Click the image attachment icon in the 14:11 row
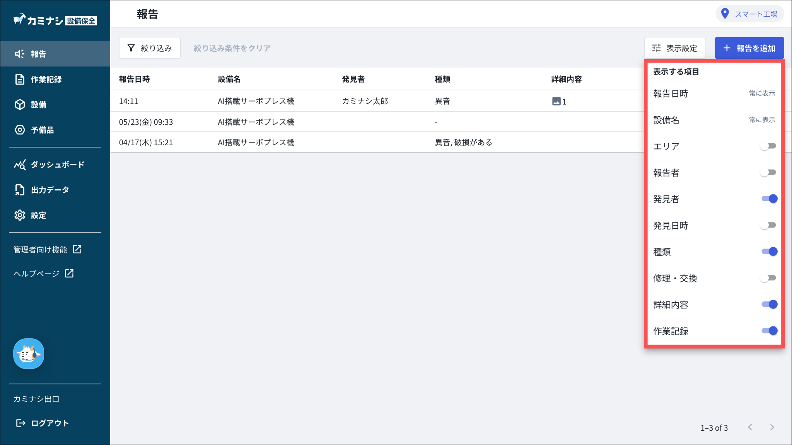 tap(556, 102)
